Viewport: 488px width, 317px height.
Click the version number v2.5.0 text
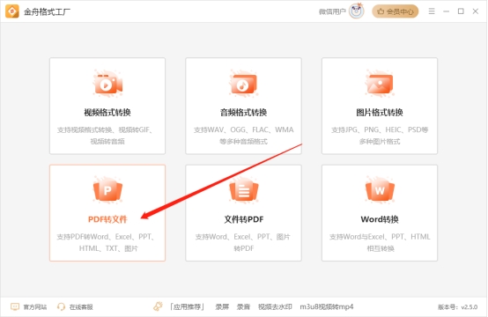point(470,307)
